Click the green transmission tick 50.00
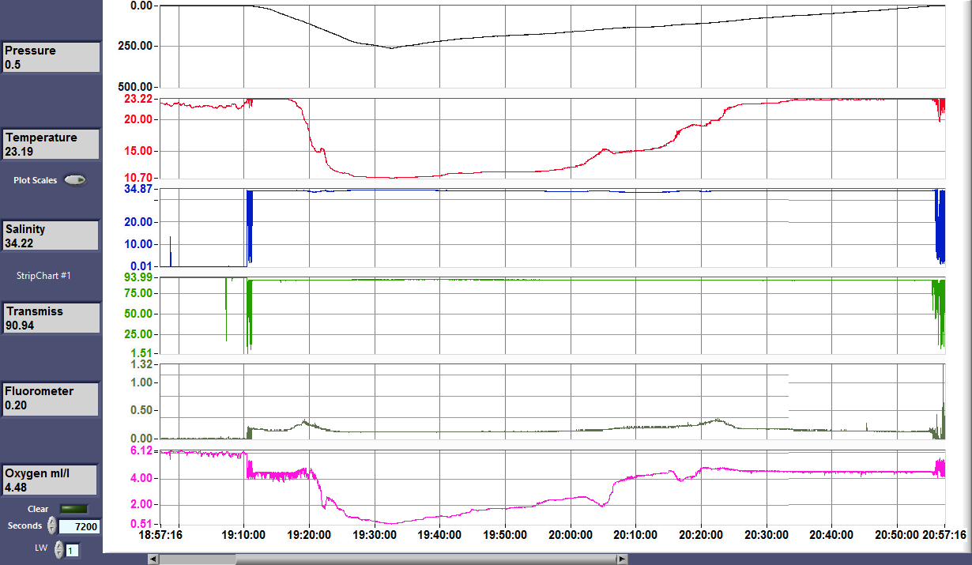Viewport: 972px width, 565px height. pyautogui.click(x=138, y=314)
